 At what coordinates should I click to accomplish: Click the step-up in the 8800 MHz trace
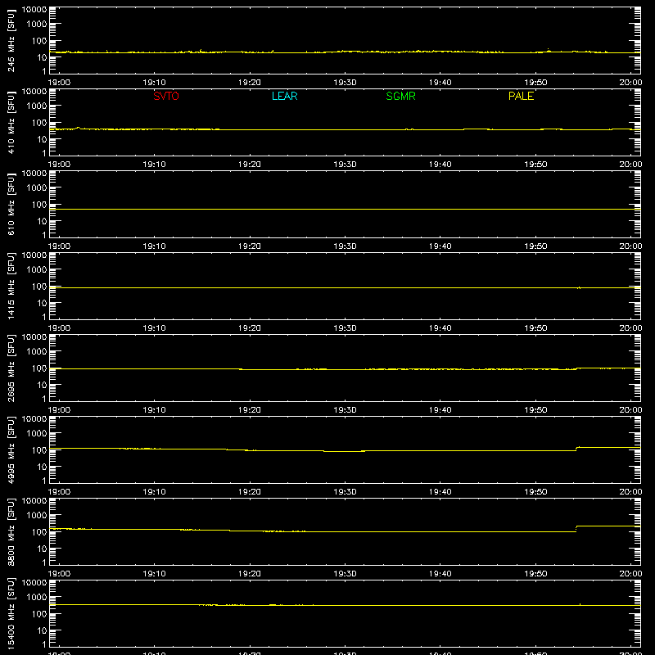(x=576, y=528)
